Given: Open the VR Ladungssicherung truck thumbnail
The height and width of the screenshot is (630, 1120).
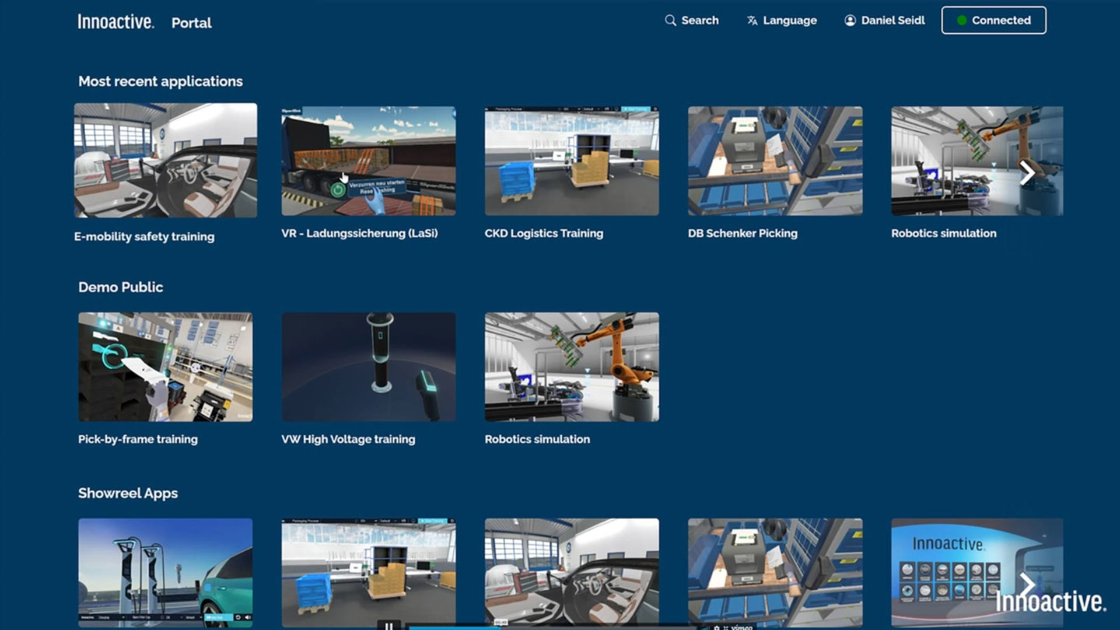Looking at the screenshot, I should pos(369,161).
